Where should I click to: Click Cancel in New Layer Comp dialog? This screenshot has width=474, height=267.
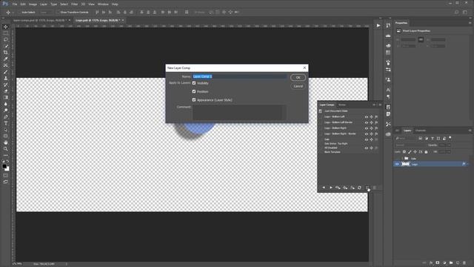pos(298,86)
